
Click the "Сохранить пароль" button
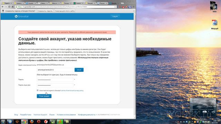pos(45,11)
